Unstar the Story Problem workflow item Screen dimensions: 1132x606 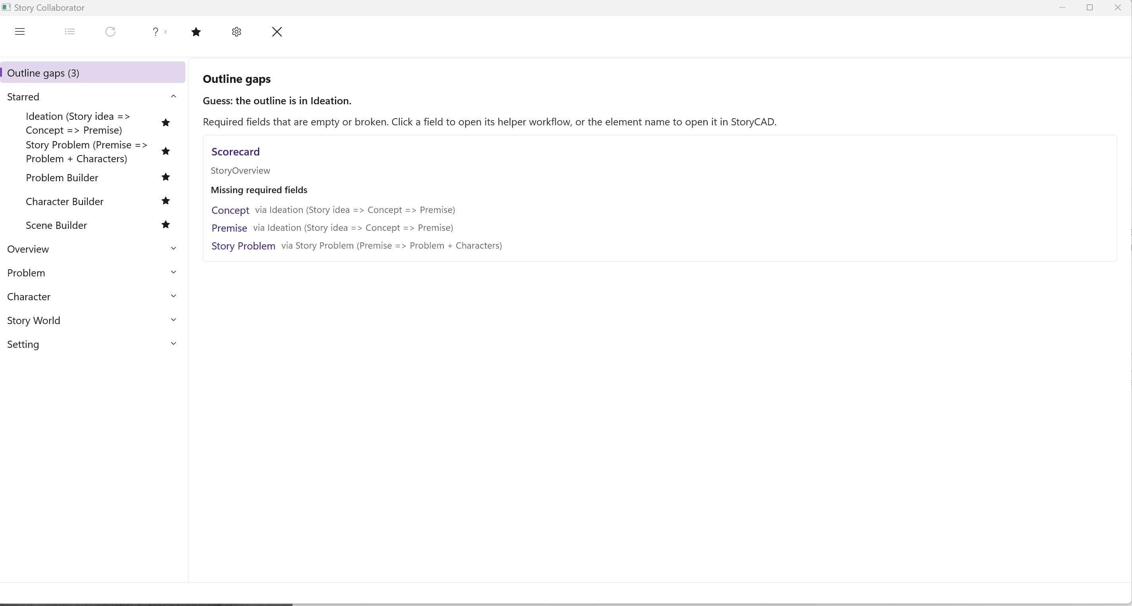166,151
